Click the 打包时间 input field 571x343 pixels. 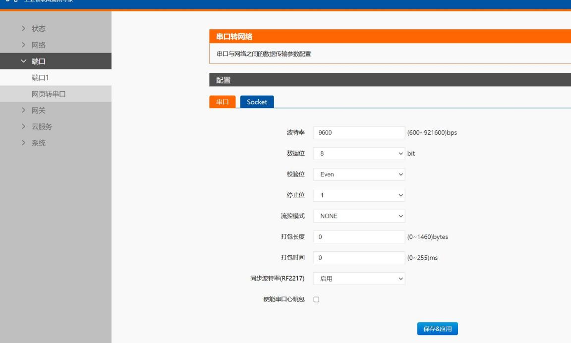point(359,258)
